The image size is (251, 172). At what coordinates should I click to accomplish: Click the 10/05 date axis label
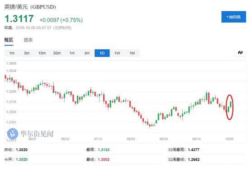coord(229,139)
